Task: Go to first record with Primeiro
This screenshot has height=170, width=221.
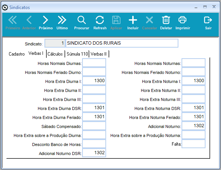Action: [x=12, y=23]
